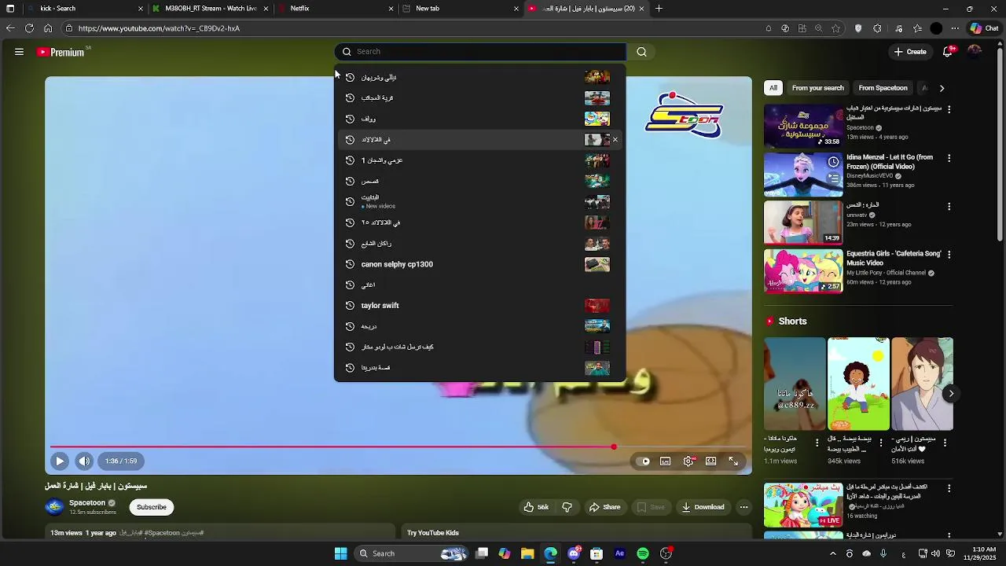The height and width of the screenshot is (566, 1006).
Task: Open File Explorer from taskbar
Action: pyautogui.click(x=527, y=553)
